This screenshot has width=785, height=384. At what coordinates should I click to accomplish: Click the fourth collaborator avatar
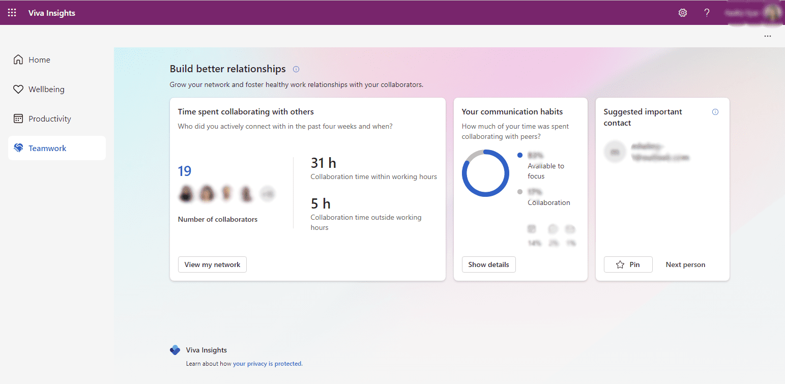(247, 193)
